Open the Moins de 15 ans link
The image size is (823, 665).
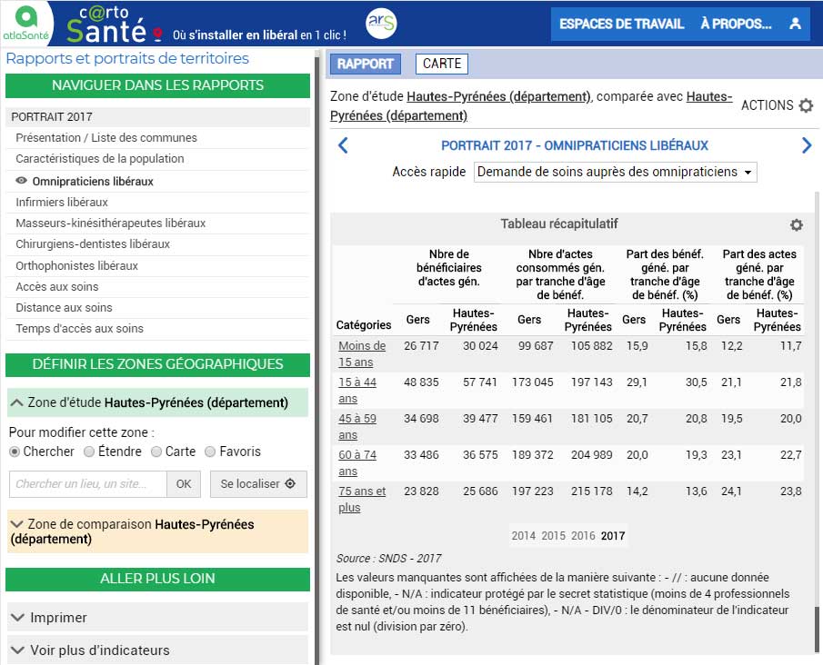362,354
